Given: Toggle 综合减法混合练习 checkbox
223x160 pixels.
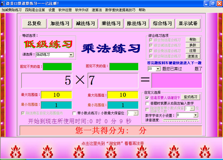Looking at the screenshot, I should pyautogui.click(x=151, y=45).
